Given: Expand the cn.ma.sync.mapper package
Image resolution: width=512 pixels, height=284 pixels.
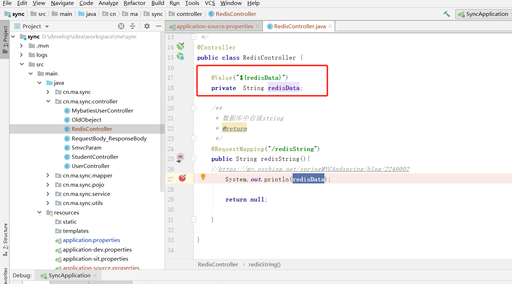Looking at the screenshot, I should 48,175.
